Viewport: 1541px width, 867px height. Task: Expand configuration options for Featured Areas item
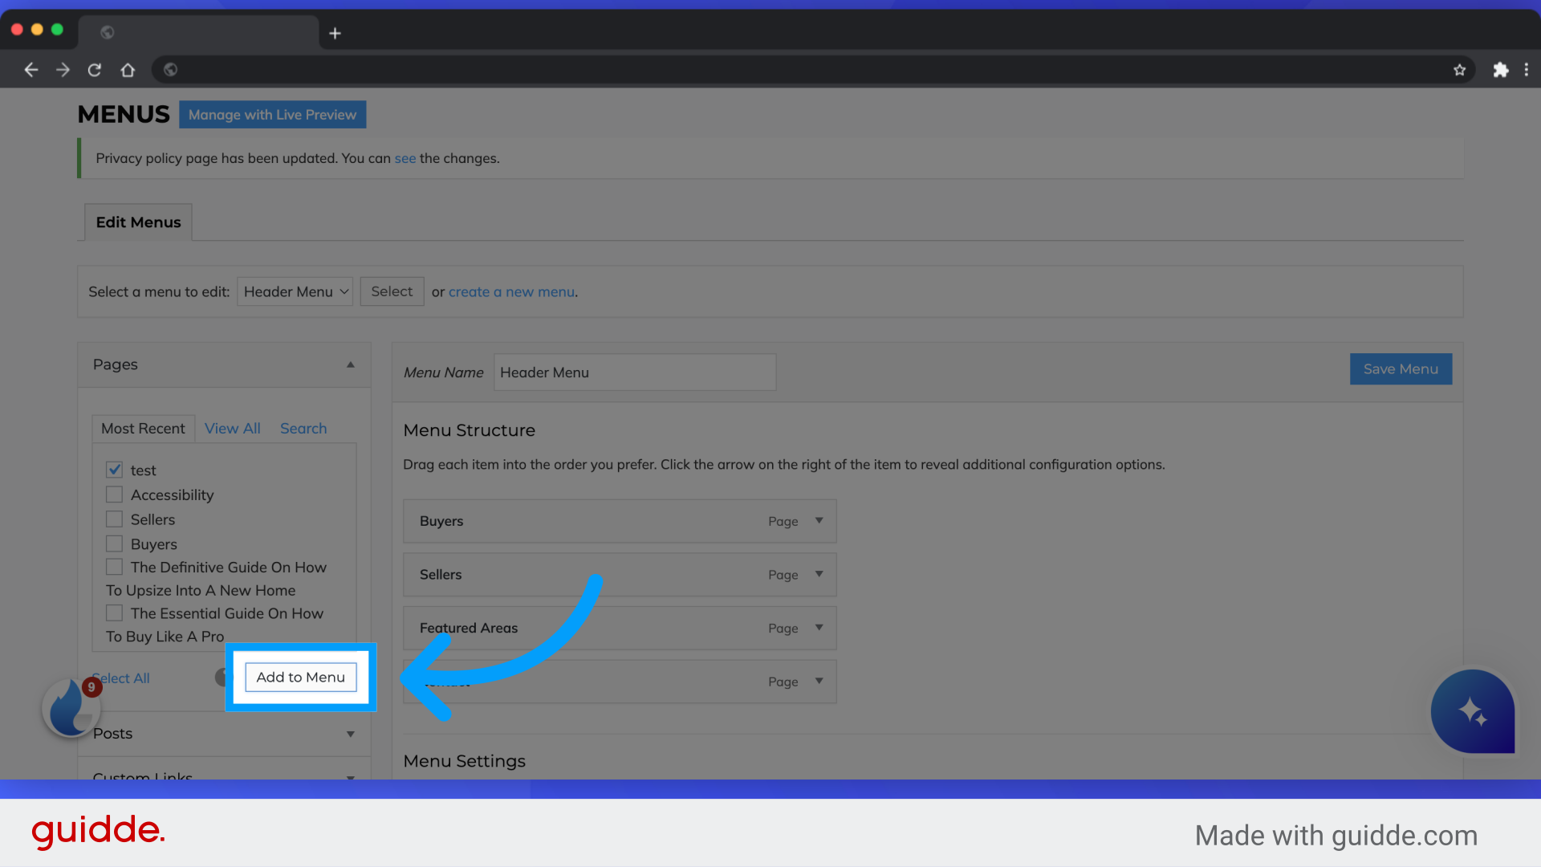[818, 628]
